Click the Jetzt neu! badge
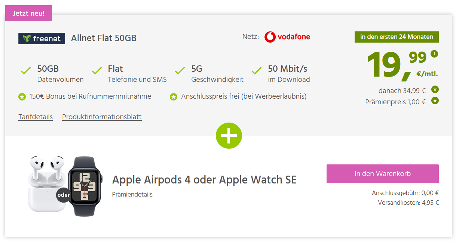Viewport: 456px width, 244px height. click(28, 13)
